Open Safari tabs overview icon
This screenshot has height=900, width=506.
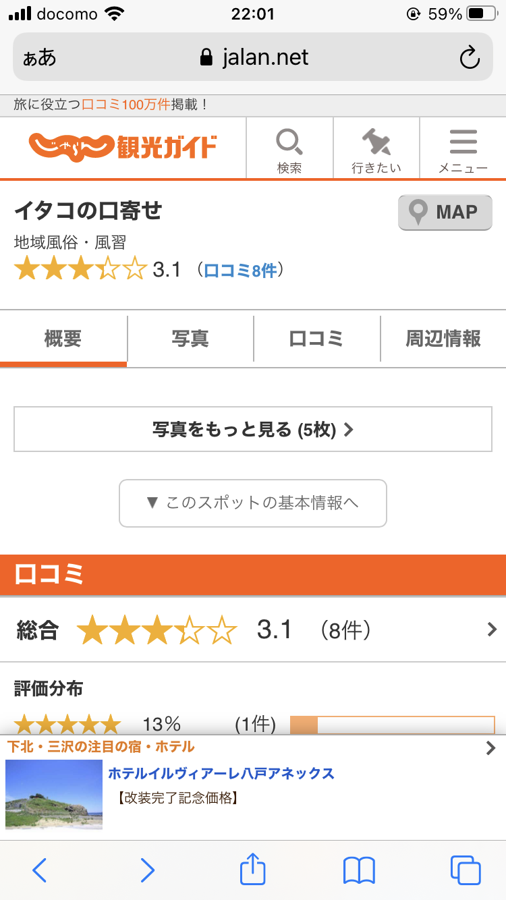pyautogui.click(x=465, y=870)
